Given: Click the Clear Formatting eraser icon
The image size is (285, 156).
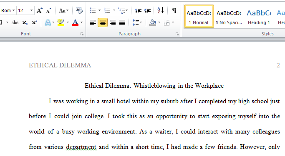Looking at the screenshot, I should pyautogui.click(x=79, y=10).
